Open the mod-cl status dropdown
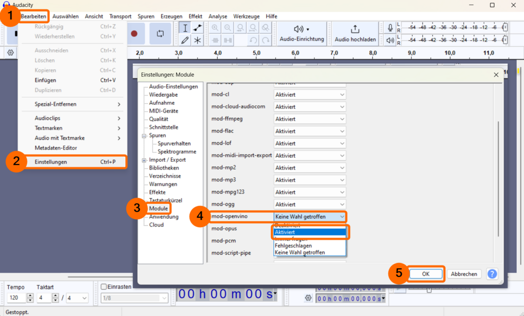524x316 pixels. (x=310, y=95)
